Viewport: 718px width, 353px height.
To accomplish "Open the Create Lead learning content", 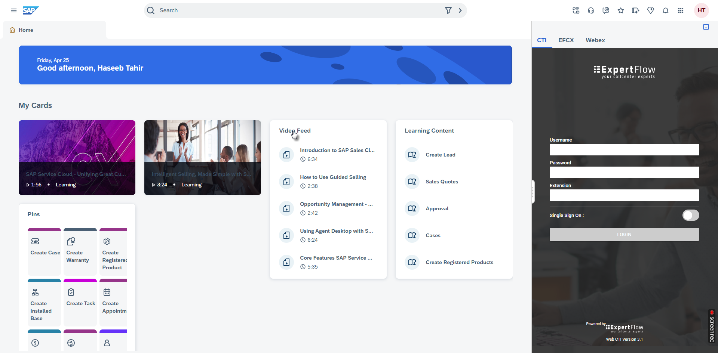I will [440, 155].
